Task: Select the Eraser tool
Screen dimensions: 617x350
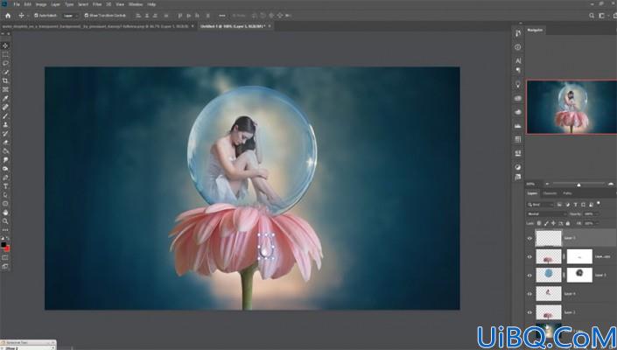Action: [x=5, y=143]
